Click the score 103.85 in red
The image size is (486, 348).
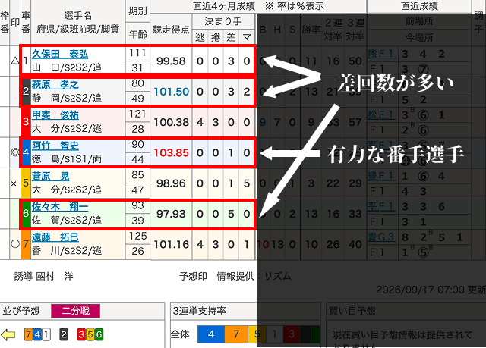[x=171, y=153]
